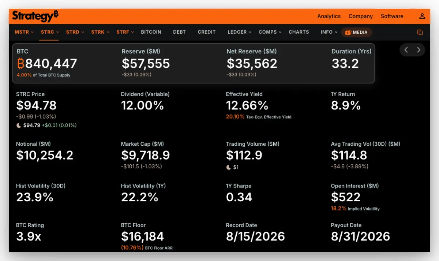Click the STRC Price value $94.78
Viewport: 439px width, 261px height.
click(36, 106)
